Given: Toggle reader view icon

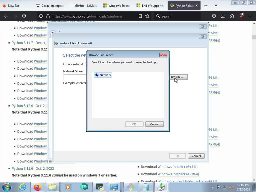Looking at the screenshot, I should coord(140,16).
